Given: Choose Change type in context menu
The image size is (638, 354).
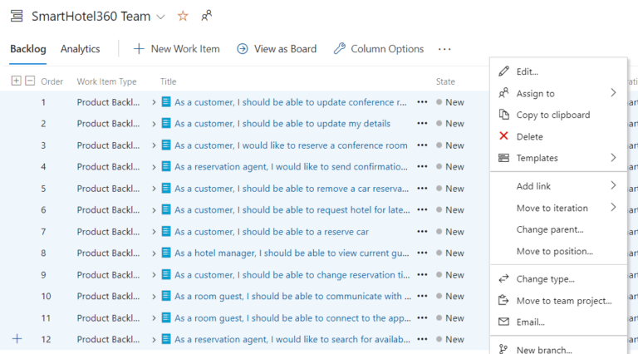Looking at the screenshot, I should [545, 279].
